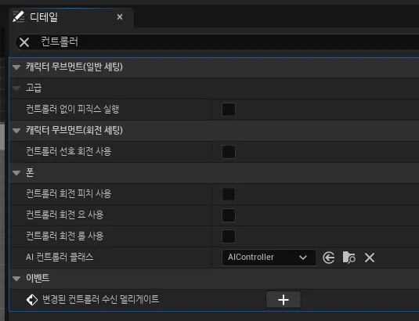Use selected asset arrow icon for AI 컨트롤러 클래스

click(x=328, y=258)
